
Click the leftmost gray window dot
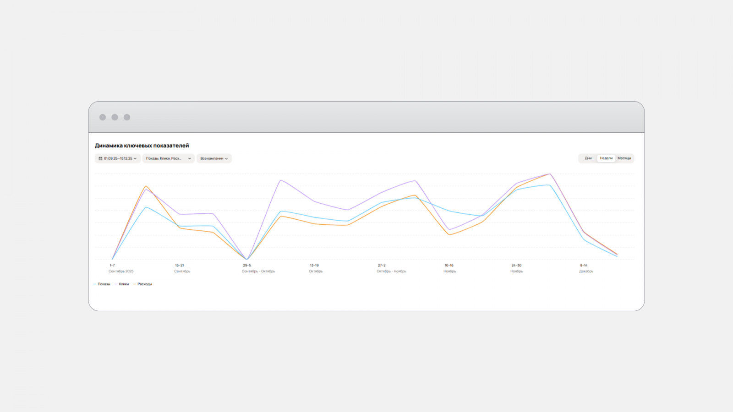click(103, 117)
